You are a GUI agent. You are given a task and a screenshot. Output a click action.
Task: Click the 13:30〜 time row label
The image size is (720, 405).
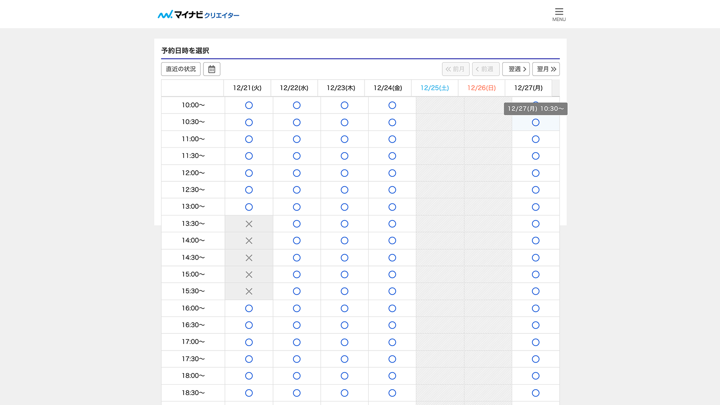pyautogui.click(x=193, y=224)
